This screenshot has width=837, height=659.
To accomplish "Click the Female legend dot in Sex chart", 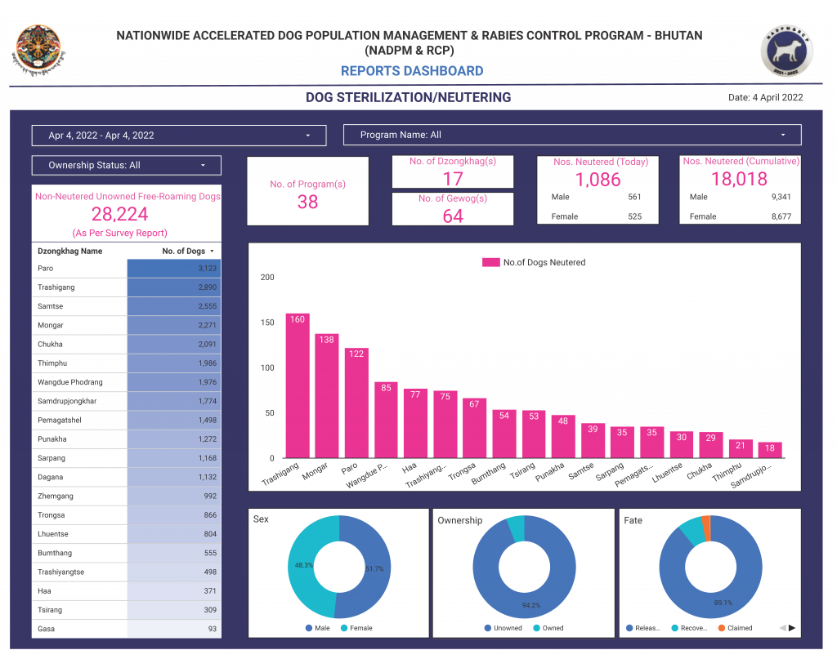I will click(344, 628).
